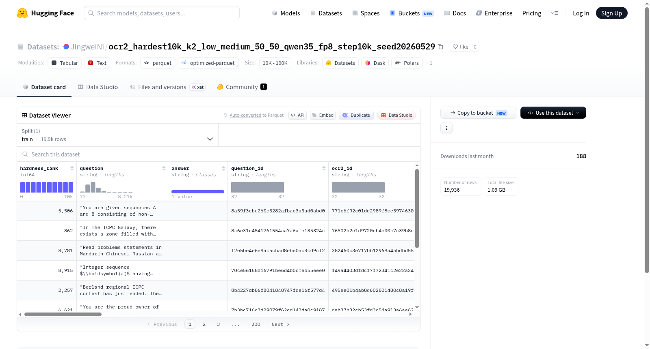
Task: Open Docs in the top navigation
Action: 455,13
